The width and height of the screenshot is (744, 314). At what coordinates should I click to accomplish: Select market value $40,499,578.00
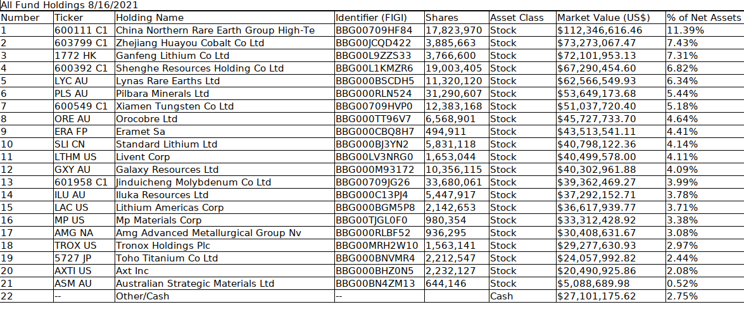(610, 156)
